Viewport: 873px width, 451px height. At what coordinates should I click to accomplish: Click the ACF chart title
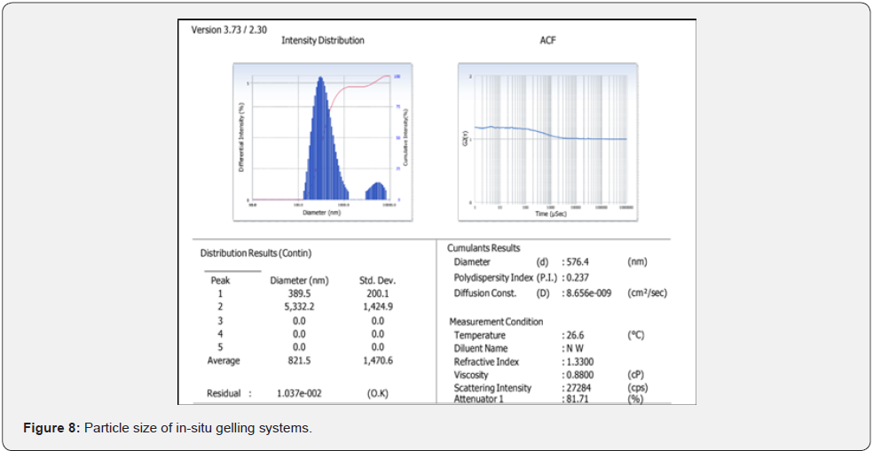coord(547,41)
